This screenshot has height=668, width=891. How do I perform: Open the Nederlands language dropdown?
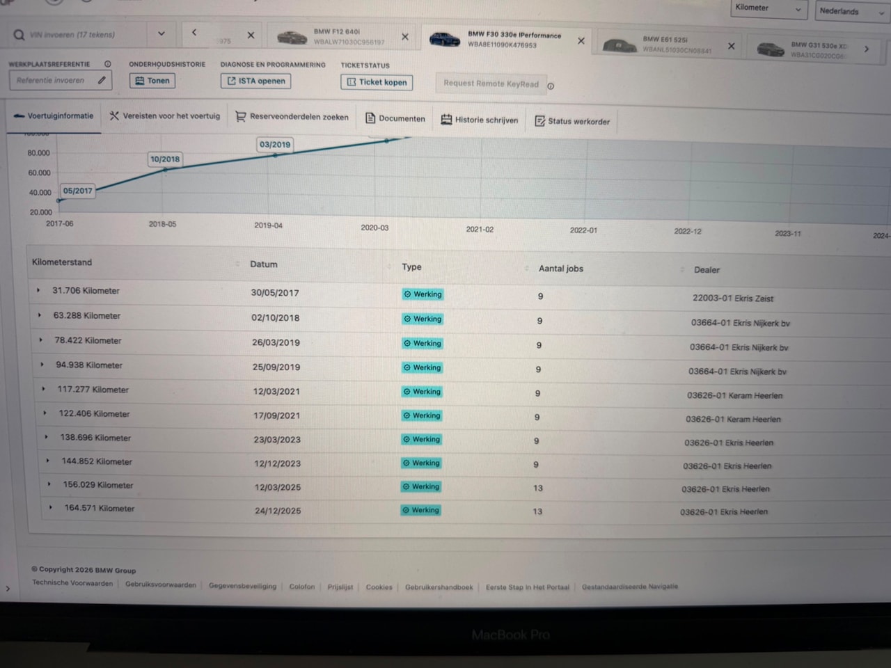[x=852, y=12]
